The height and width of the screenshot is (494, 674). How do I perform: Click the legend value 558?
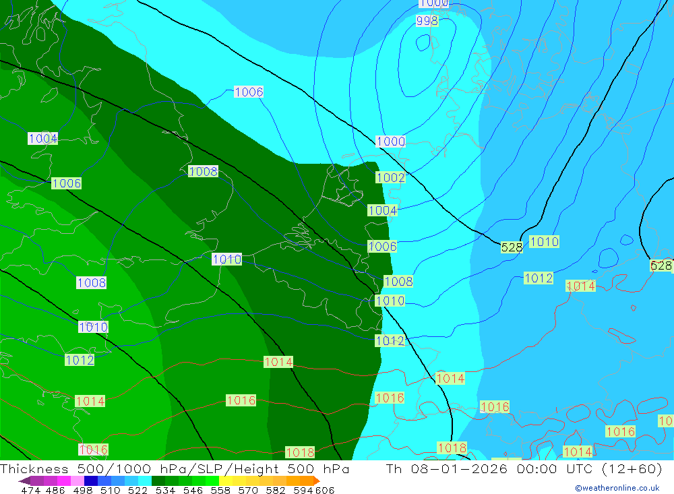220,490
